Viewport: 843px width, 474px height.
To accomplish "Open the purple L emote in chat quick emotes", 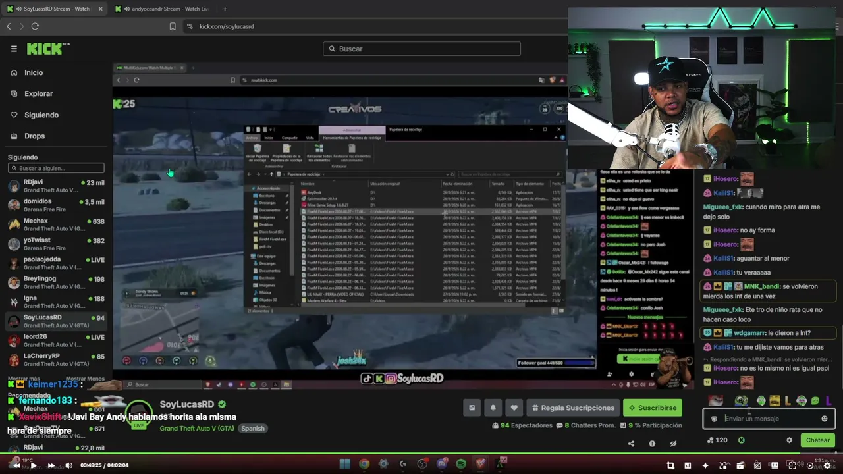I will 828,401.
